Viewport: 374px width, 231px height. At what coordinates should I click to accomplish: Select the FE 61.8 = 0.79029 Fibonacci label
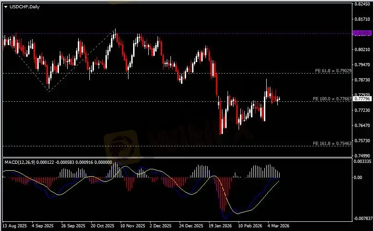333,71
